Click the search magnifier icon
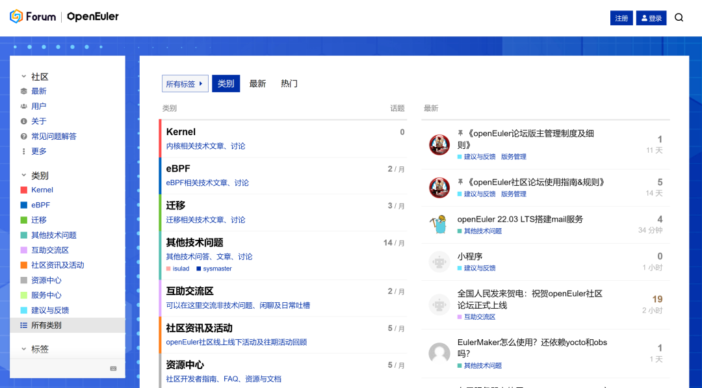The width and height of the screenshot is (702, 388). pyautogui.click(x=679, y=18)
